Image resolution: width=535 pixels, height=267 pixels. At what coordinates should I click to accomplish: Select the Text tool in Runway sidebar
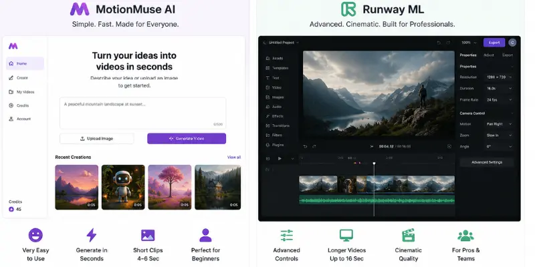[272, 78]
